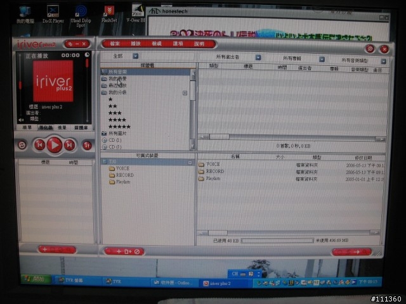The image size is (406, 304).
Task: Click the song list horizontal scrollbar thumb
Action: tap(219, 137)
